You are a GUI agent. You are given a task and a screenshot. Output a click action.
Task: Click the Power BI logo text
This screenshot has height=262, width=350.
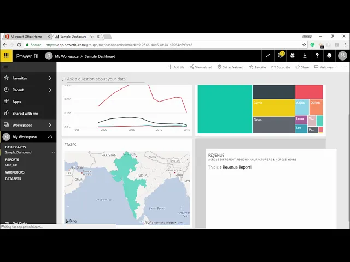click(x=27, y=56)
